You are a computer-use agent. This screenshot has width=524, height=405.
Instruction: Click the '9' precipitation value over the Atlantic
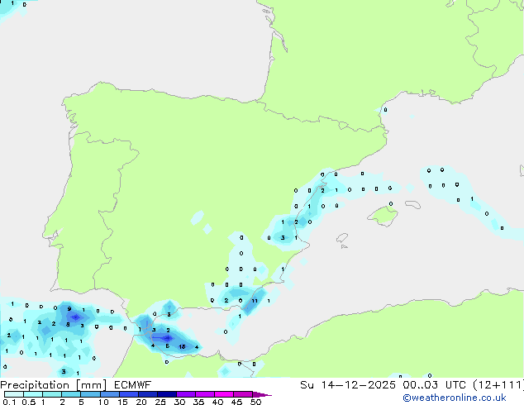(x=69, y=309)
